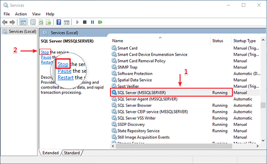This screenshot has height=164, width=267.
Task: Click the Export List toolbar icon
Action: coord(48,22)
